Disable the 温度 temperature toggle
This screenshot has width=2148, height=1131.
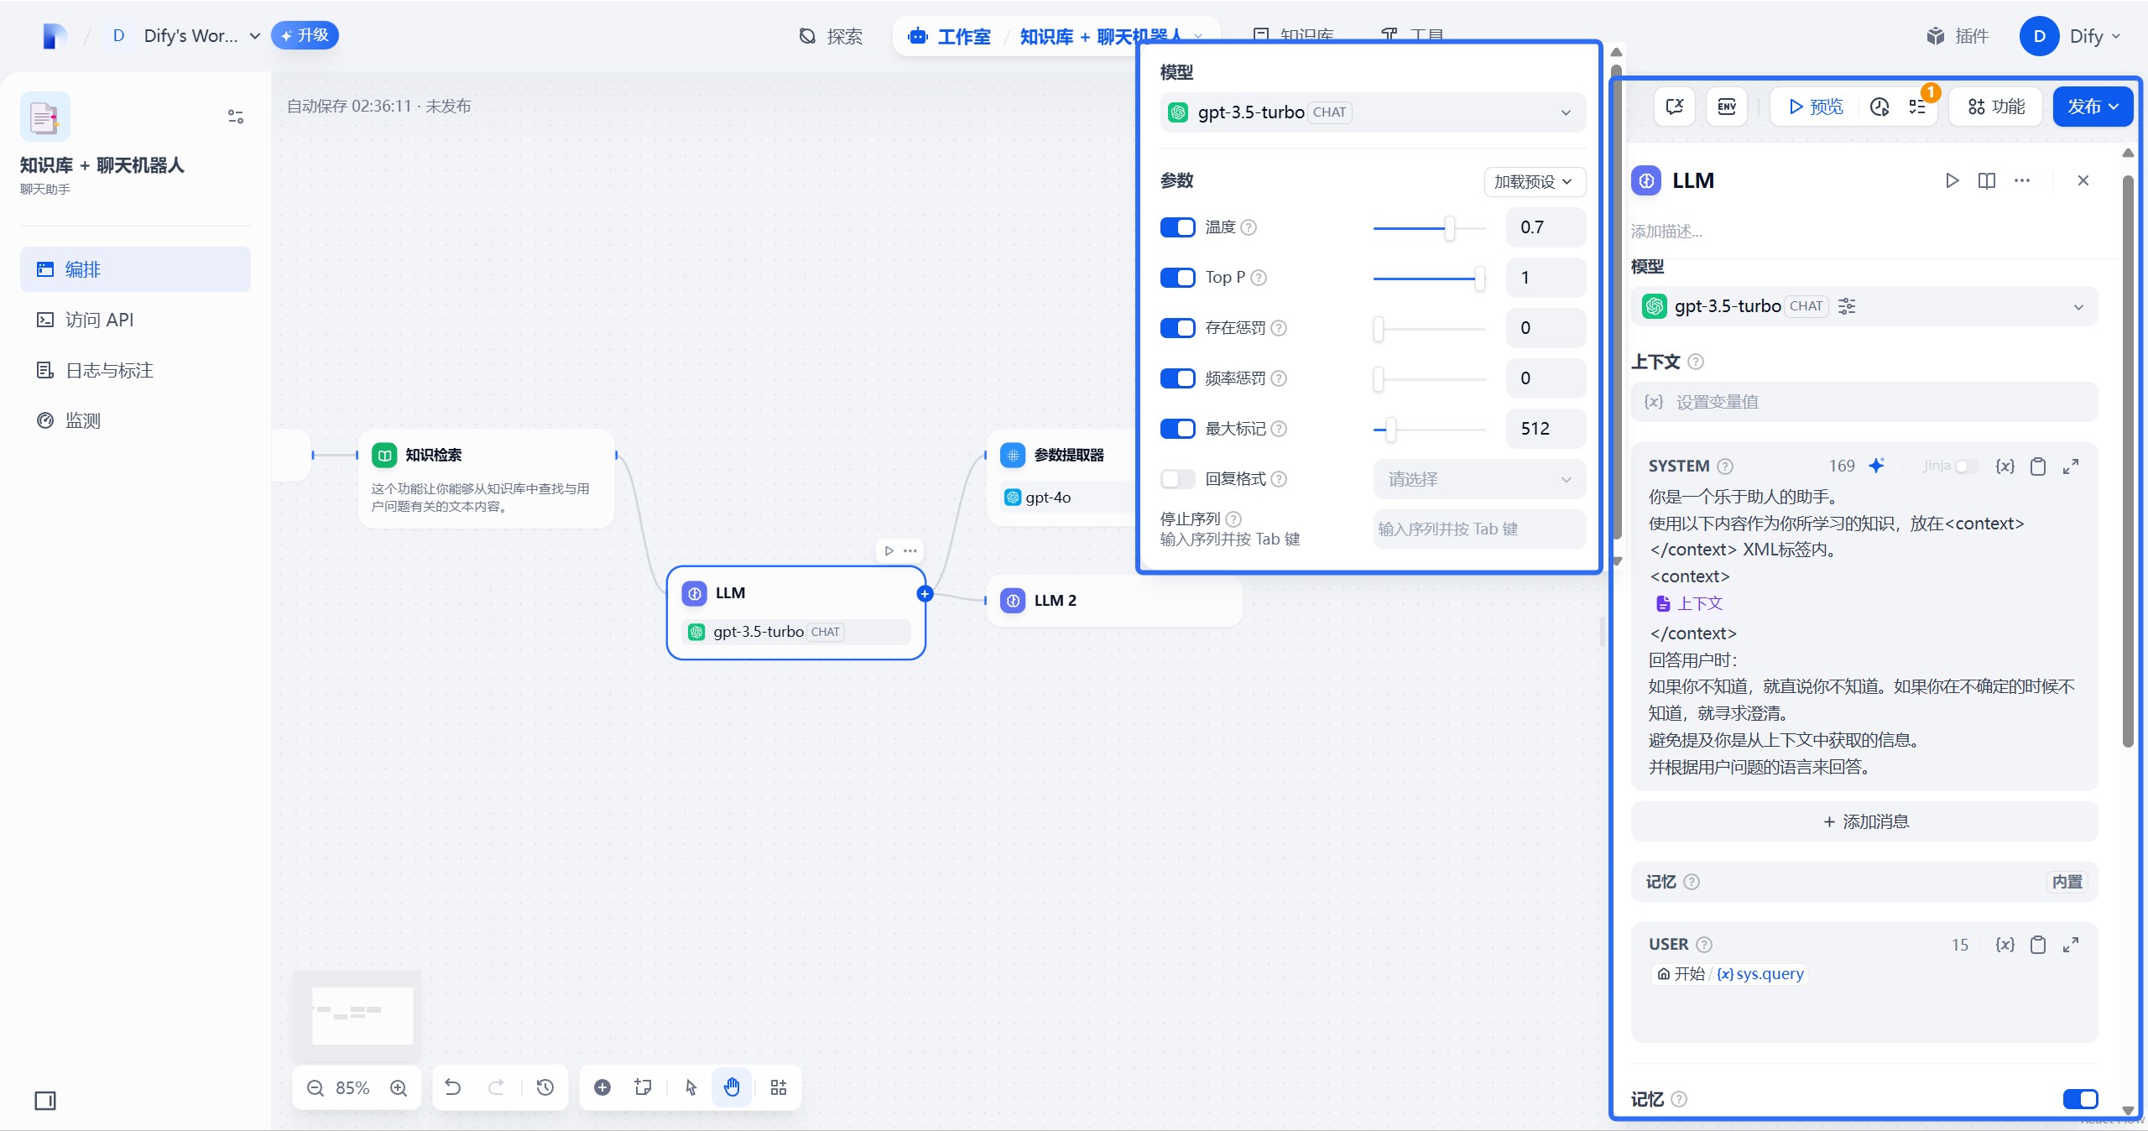1177,227
